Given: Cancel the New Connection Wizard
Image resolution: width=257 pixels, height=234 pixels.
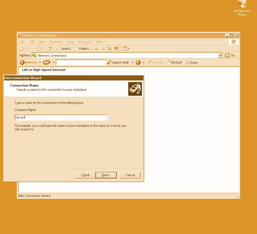Looking at the screenshot, I should (130, 175).
